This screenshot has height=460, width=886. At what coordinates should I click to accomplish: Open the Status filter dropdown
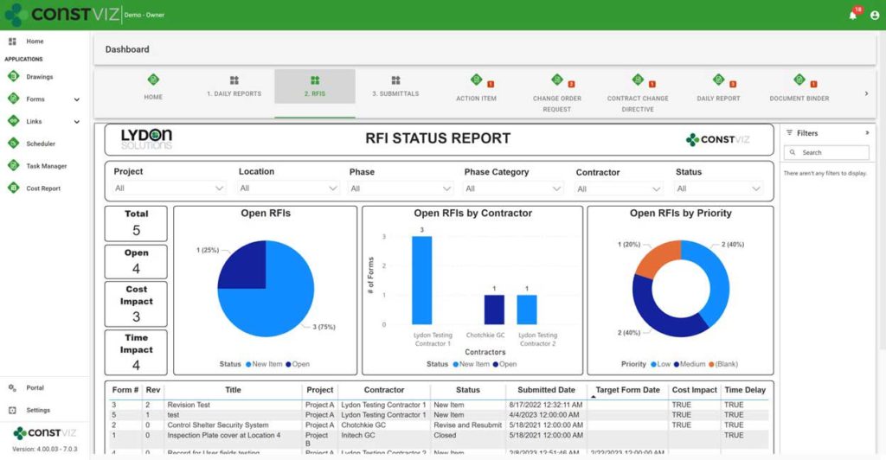tap(718, 188)
